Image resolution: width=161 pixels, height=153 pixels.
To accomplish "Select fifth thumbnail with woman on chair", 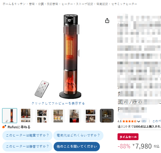I will (74, 116).
